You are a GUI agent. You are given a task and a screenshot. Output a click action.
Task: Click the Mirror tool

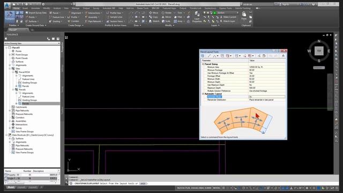point(167,17)
